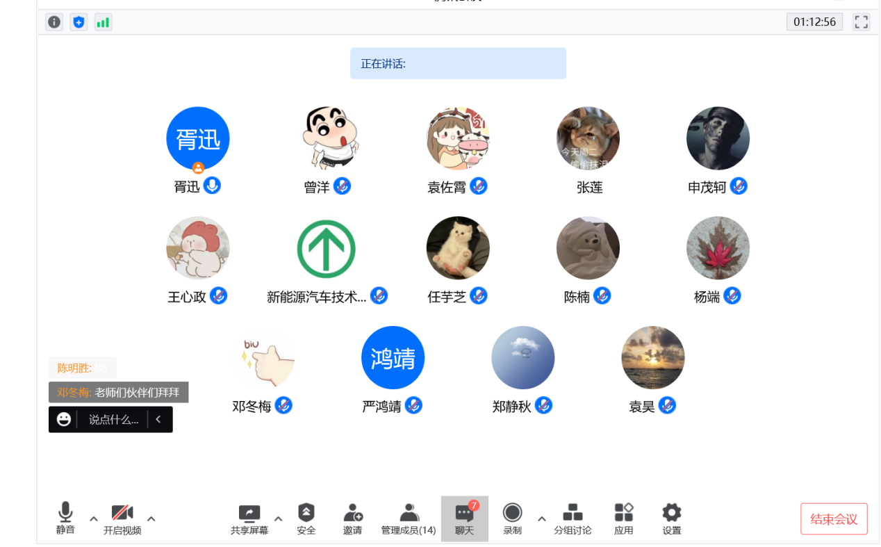Open the Share Screen tool
This screenshot has width=881, height=547.
point(249,519)
